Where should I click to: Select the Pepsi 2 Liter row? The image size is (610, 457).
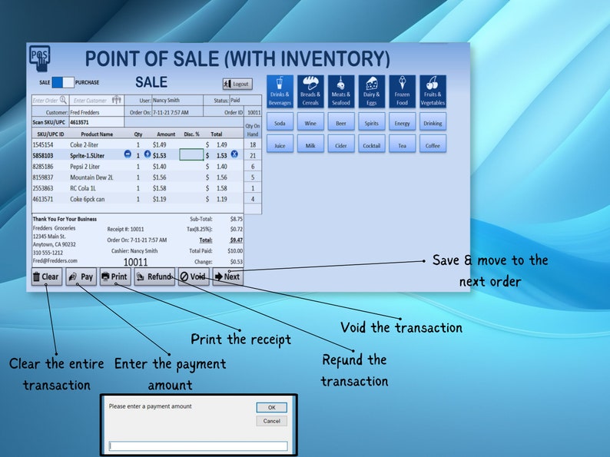pos(138,166)
